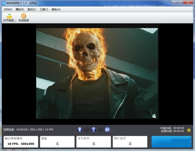Open the 文字水印 text watermark panel
This screenshot has height=151, width=195.
pos(93,142)
